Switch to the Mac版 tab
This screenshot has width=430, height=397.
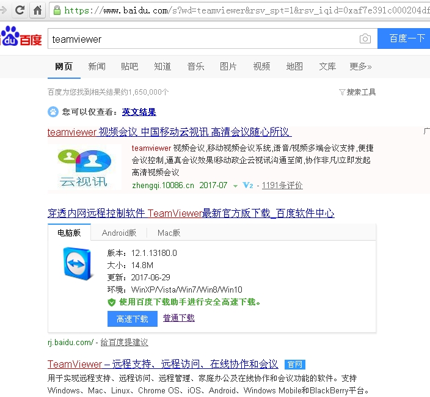tap(169, 233)
